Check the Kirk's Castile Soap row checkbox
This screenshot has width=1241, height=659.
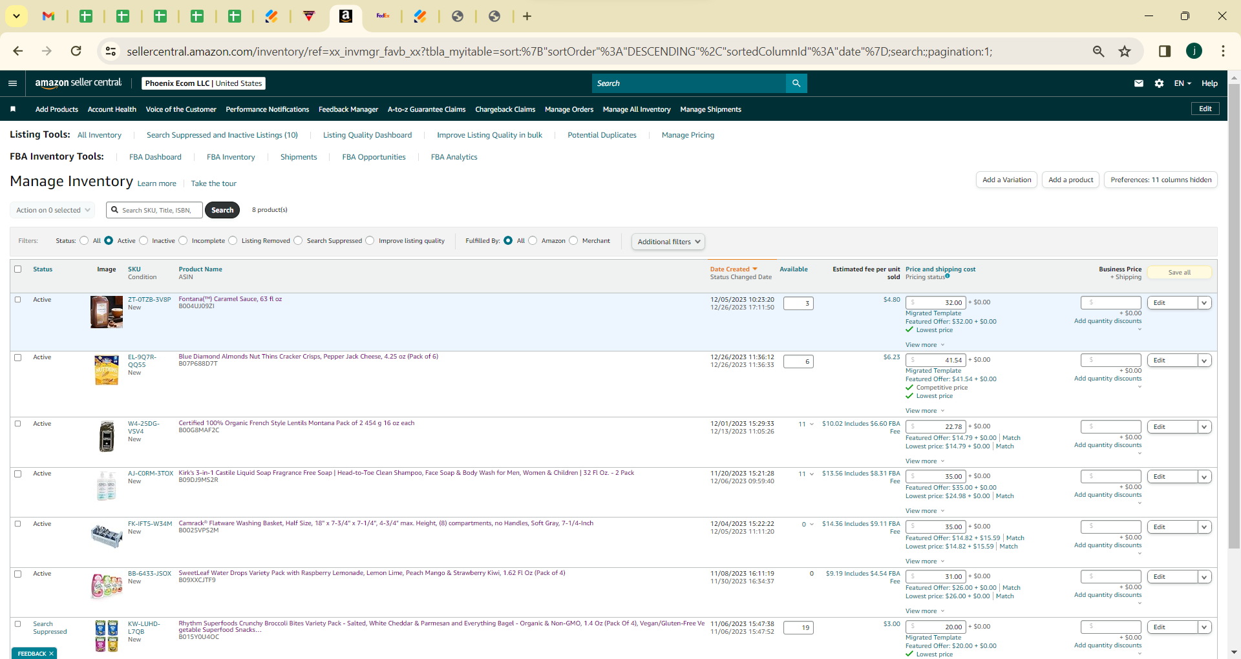(x=18, y=474)
